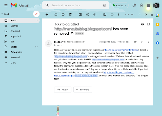Open toolbar more options menu
The width and height of the screenshot is (162, 116).
[119, 15]
